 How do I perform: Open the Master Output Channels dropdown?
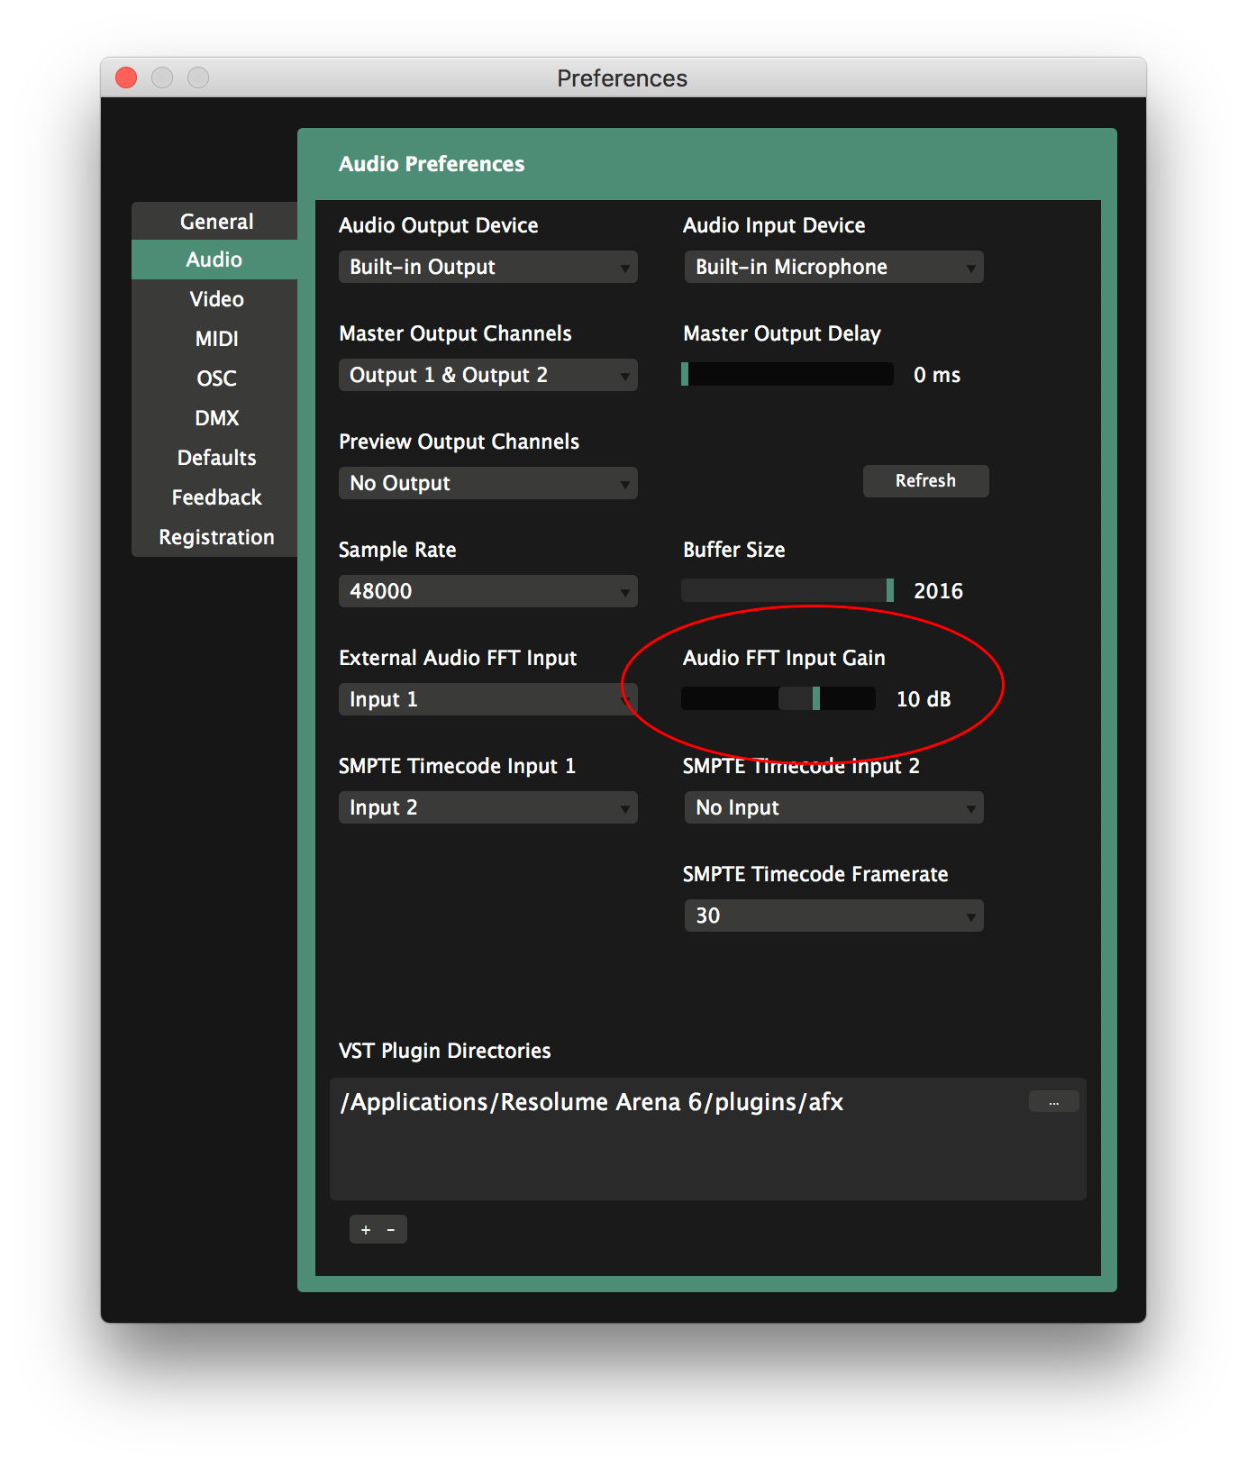click(x=487, y=375)
